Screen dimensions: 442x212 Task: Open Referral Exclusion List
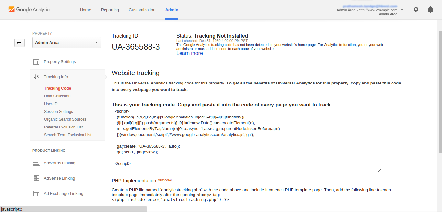63,127
